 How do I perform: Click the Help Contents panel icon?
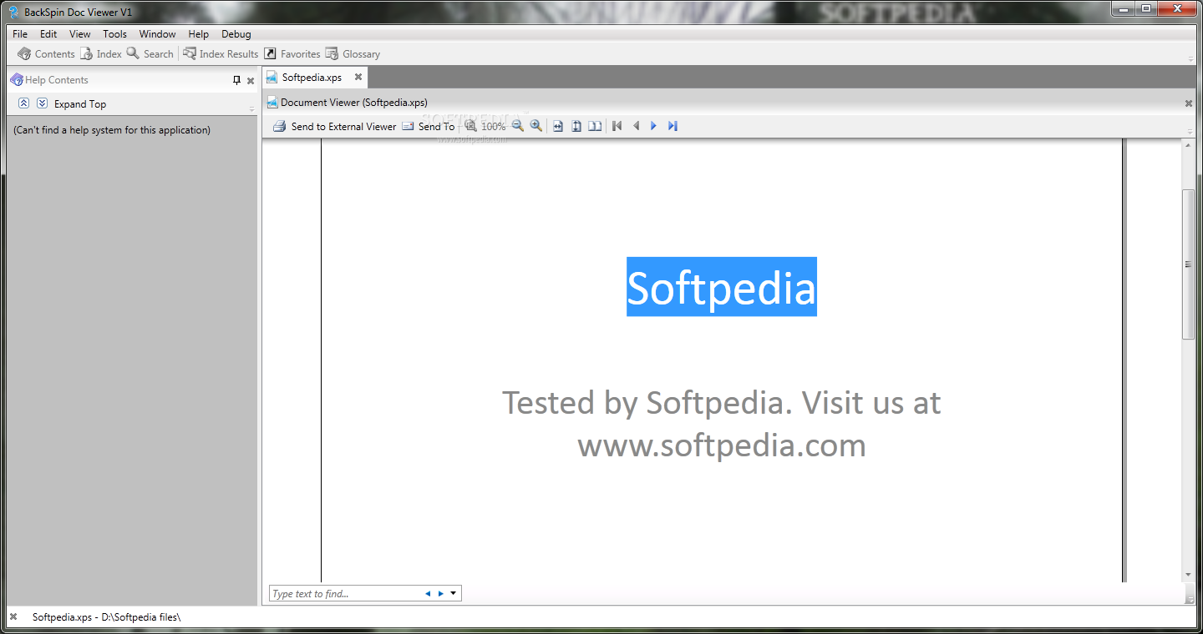[16, 80]
